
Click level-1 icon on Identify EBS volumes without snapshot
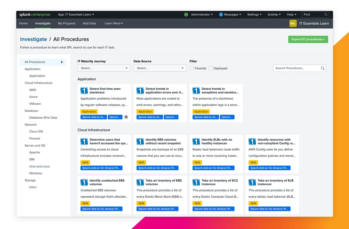(140, 142)
